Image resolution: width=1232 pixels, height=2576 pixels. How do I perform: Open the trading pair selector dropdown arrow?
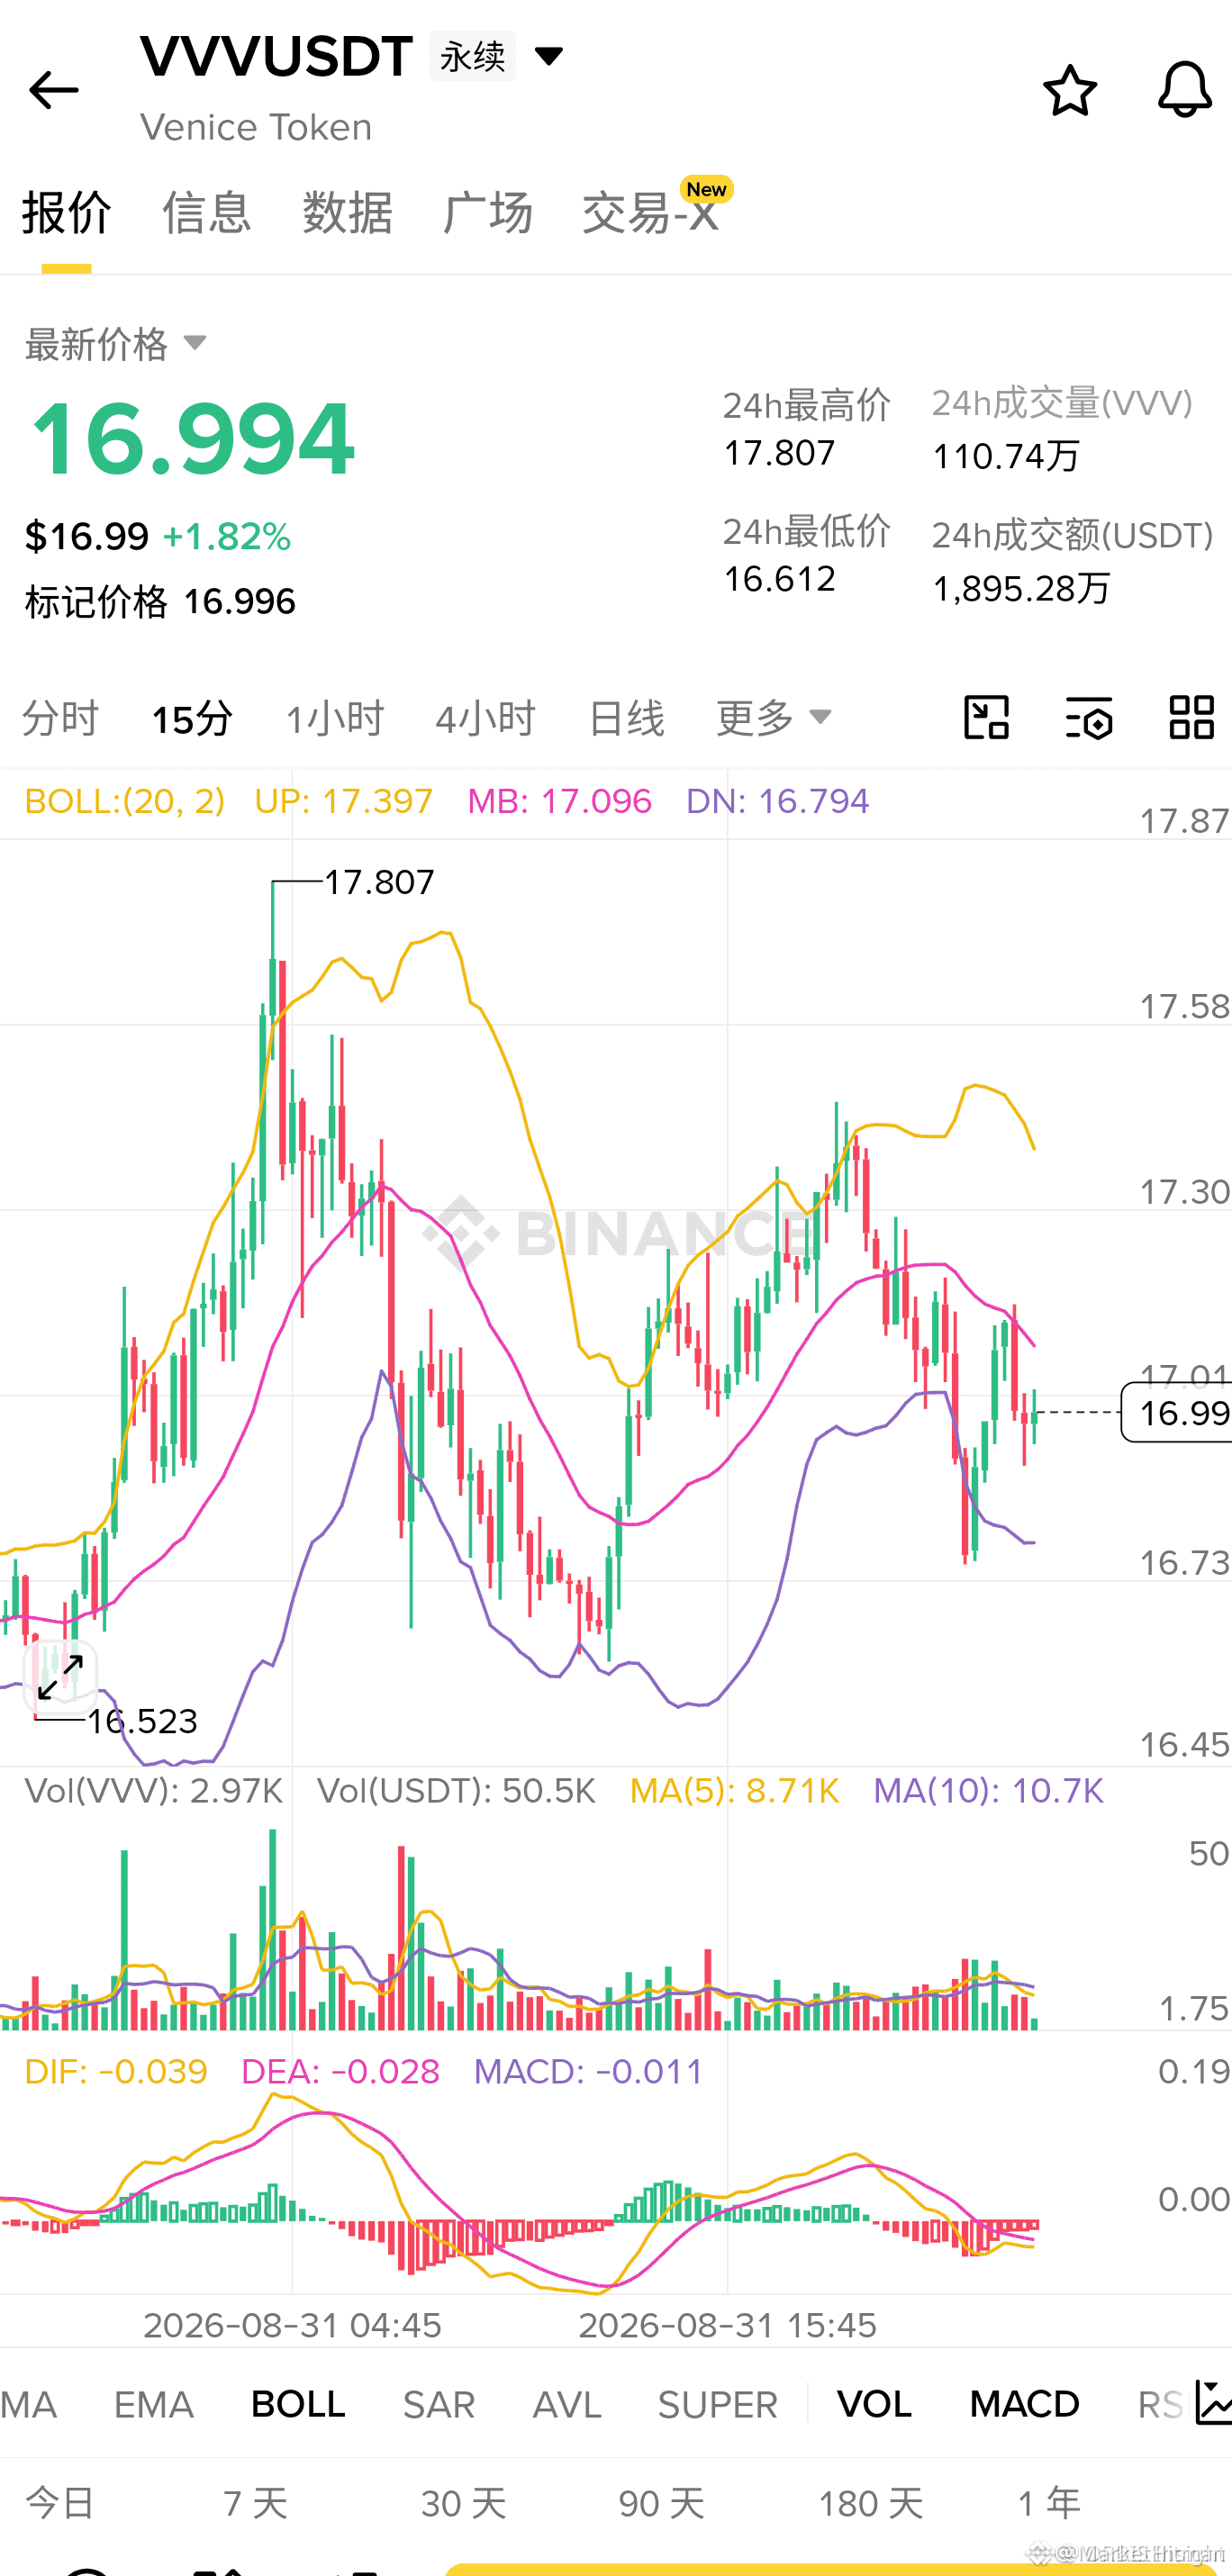549,55
